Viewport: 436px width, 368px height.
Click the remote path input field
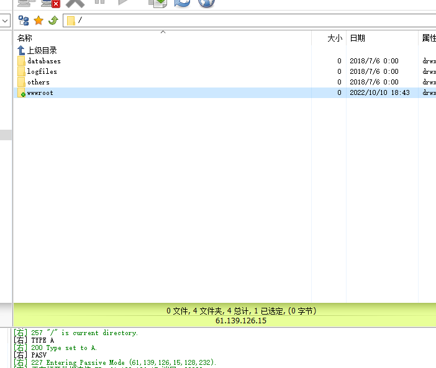pos(248,20)
